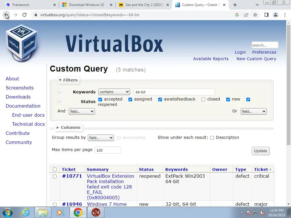Enable the Description checkbox
This screenshot has width=291, height=218.
coord(212,138)
